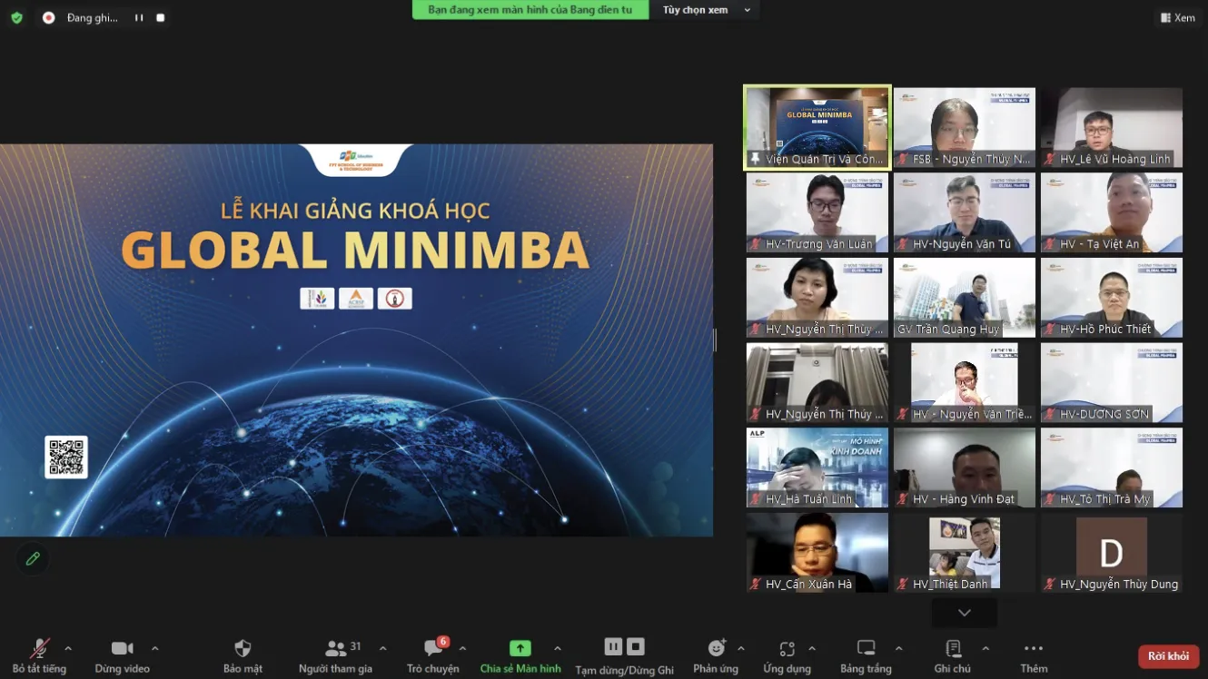1208x679 pixels.
Task: Expand arrow beside Ứng dụng
Action: click(x=811, y=649)
